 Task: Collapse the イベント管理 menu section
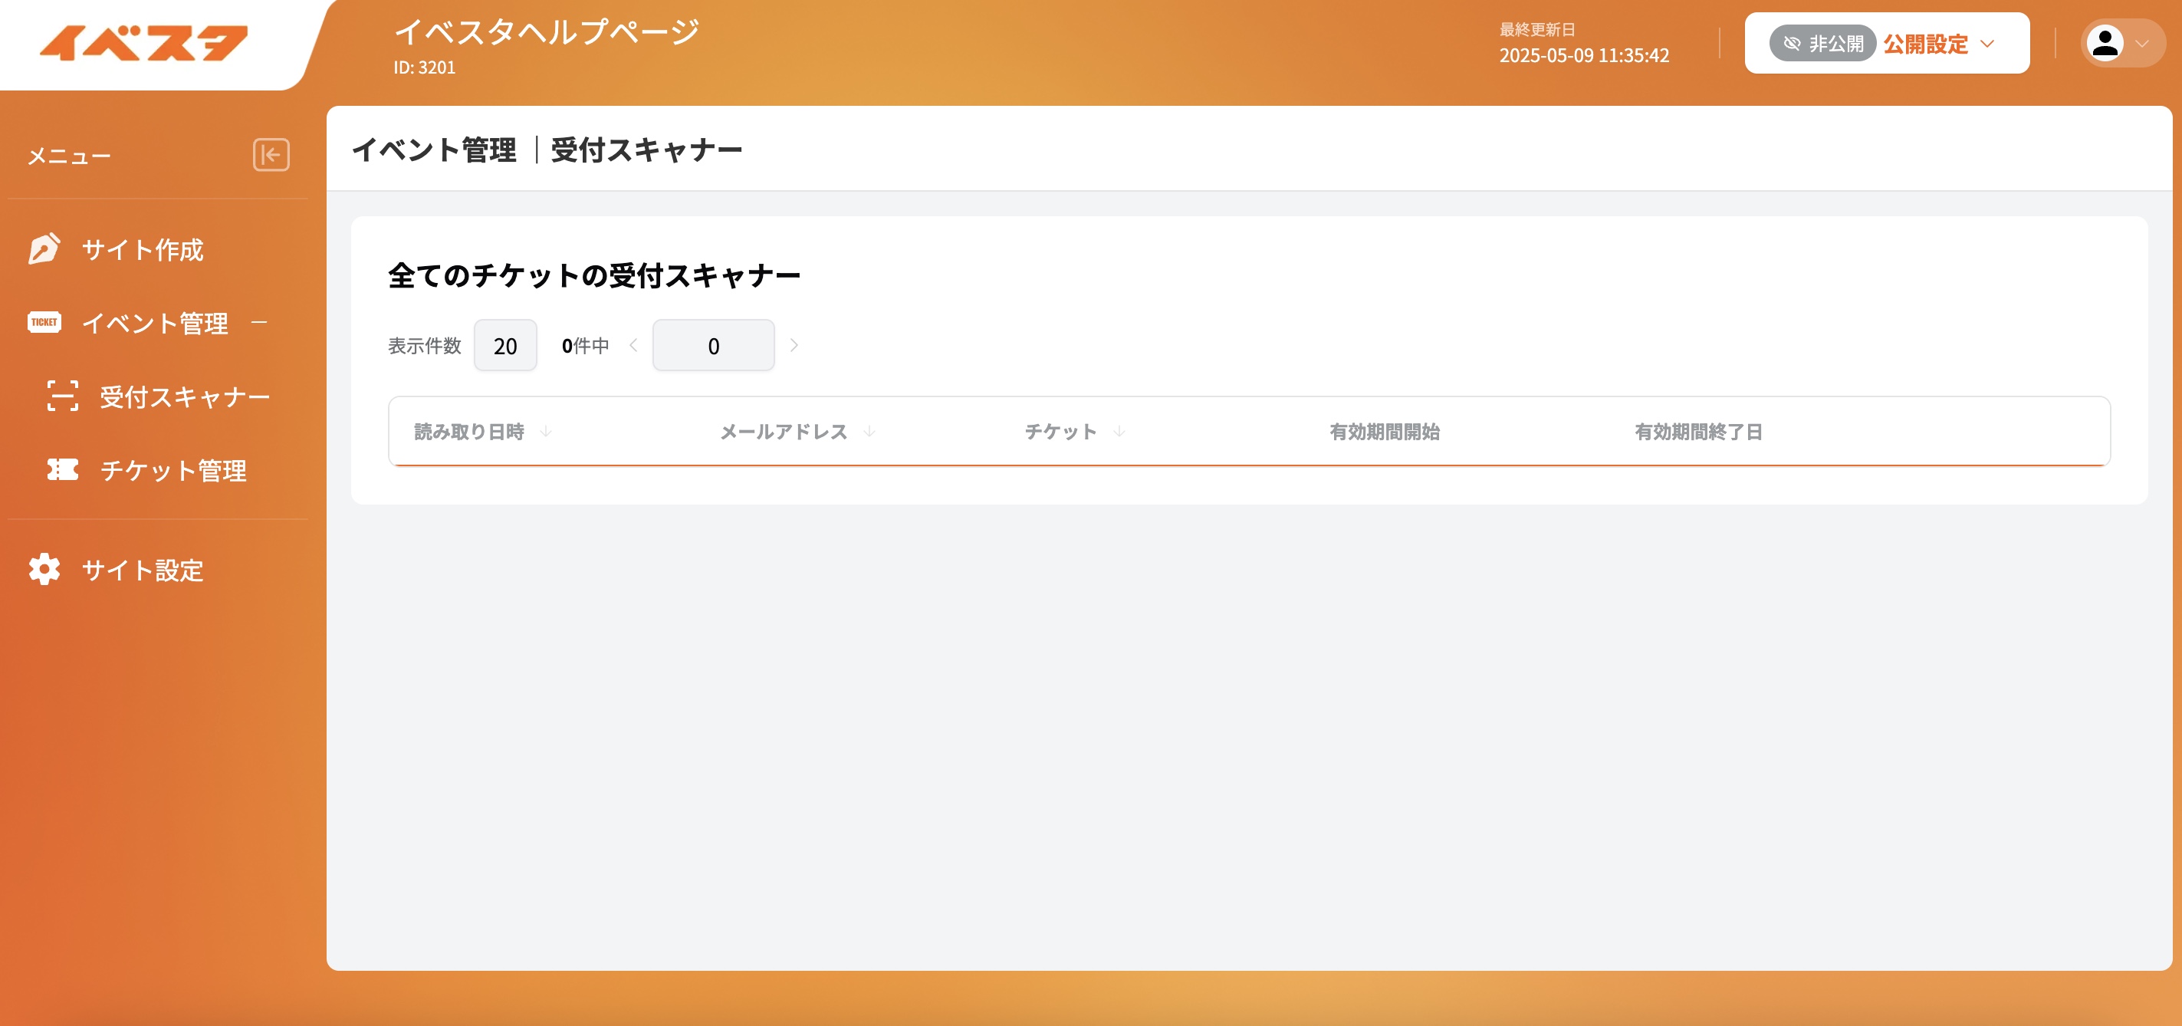tap(259, 322)
